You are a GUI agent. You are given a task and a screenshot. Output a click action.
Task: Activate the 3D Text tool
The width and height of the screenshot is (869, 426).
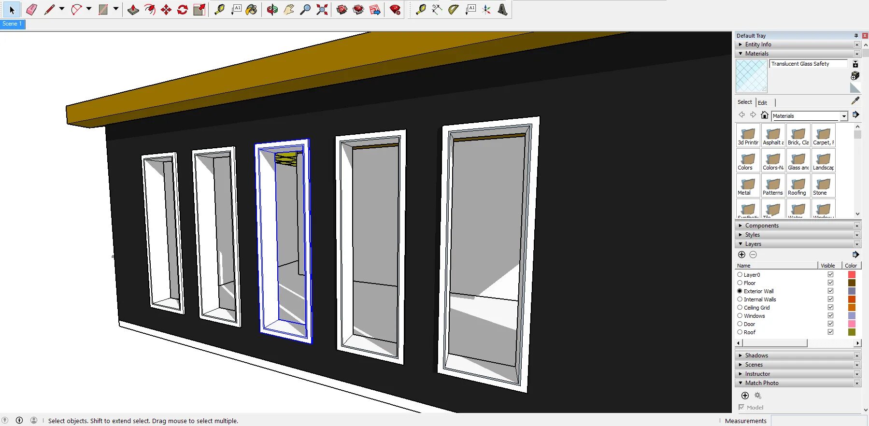pyautogui.click(x=502, y=10)
